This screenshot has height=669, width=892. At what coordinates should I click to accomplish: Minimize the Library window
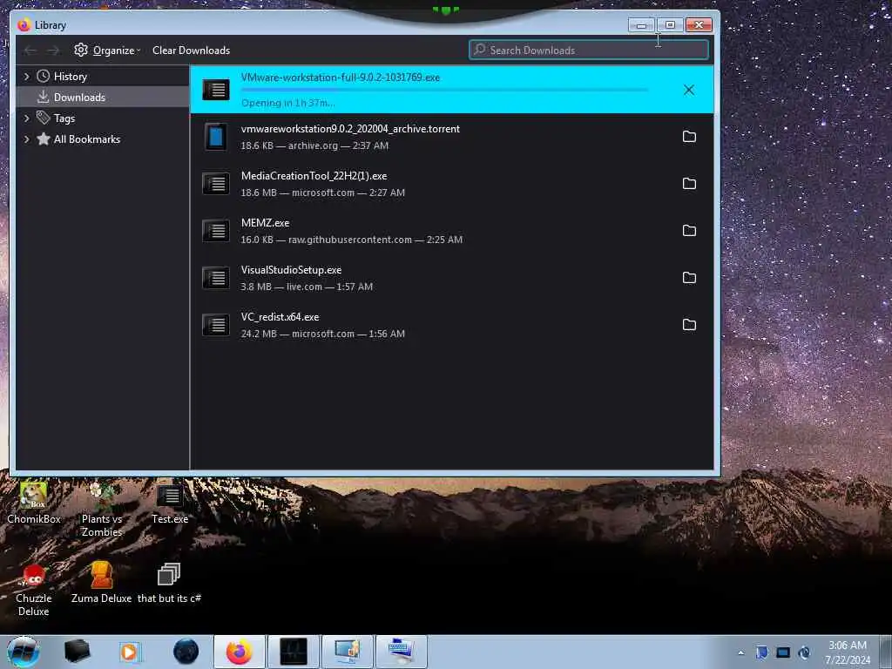(x=642, y=25)
